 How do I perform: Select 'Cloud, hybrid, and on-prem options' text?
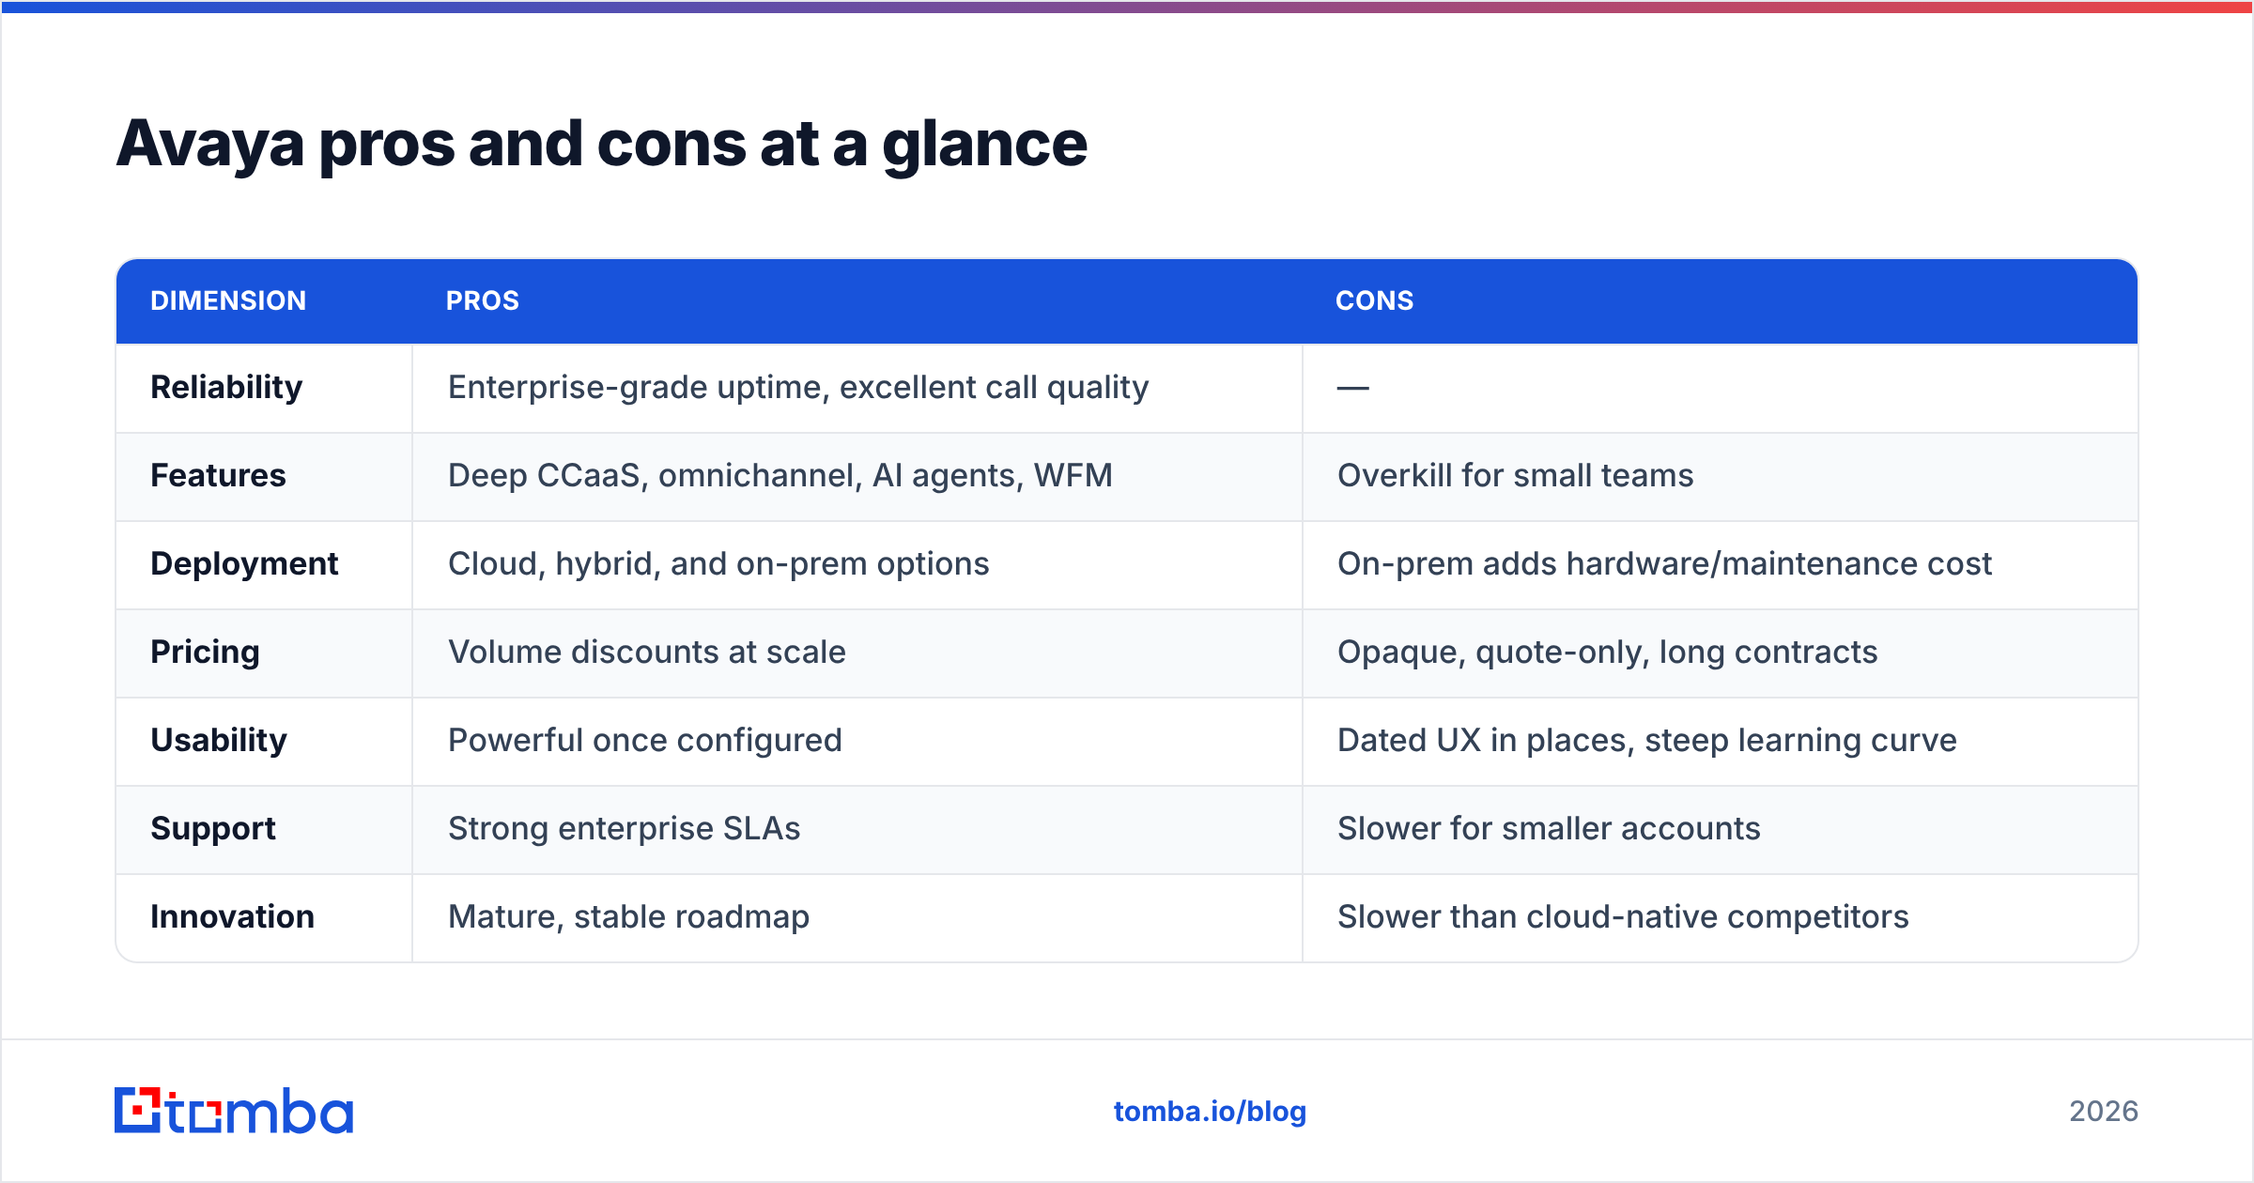(x=718, y=563)
